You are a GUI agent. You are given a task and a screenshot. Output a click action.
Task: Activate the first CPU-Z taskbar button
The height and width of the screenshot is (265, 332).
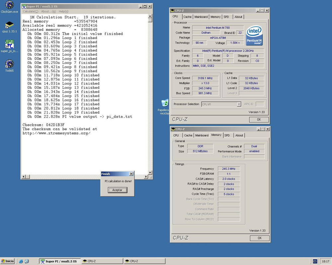pos(102,261)
